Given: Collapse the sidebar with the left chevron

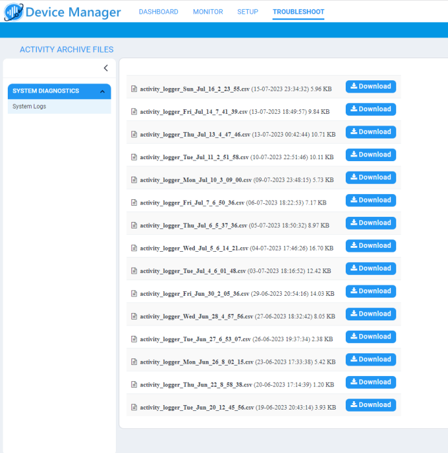Looking at the screenshot, I should 106,68.
